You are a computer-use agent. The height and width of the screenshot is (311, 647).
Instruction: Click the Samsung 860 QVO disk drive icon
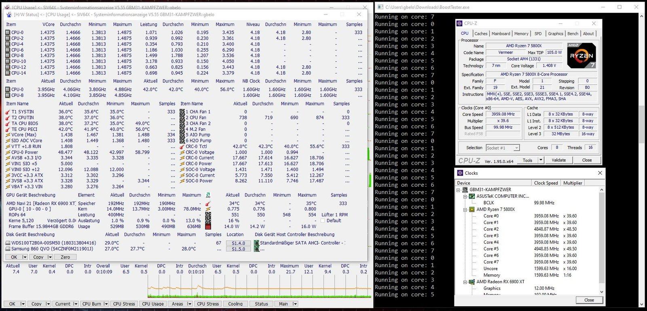8,249
